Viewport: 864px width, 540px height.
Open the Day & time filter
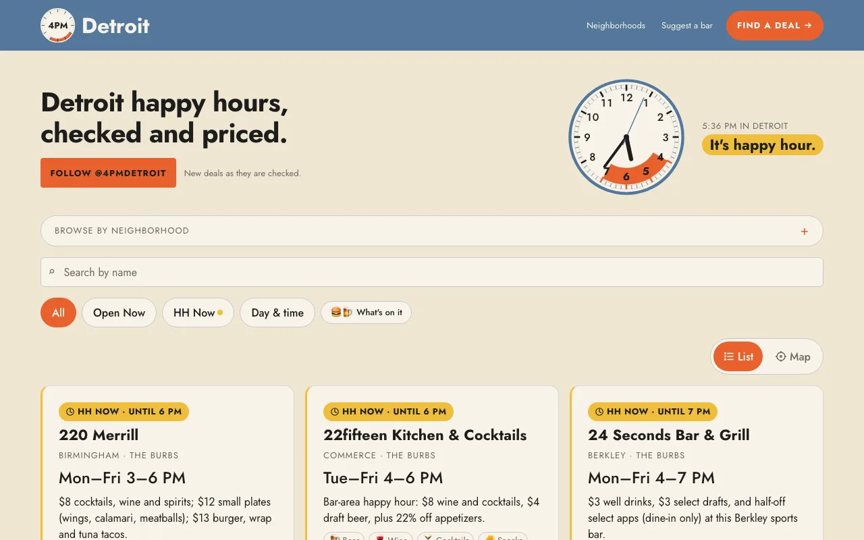277,313
